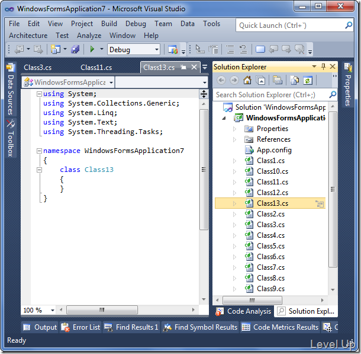Click the Navigate Backward toolbar icon
361x354 pixels.
(19, 49)
